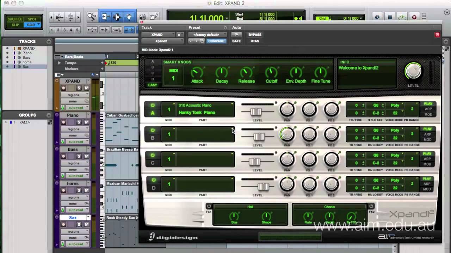Select smart knobs tab A

[153, 61]
